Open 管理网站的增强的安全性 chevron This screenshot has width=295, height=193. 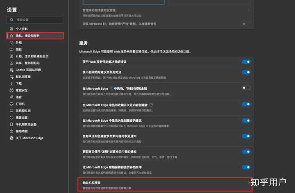249,10
